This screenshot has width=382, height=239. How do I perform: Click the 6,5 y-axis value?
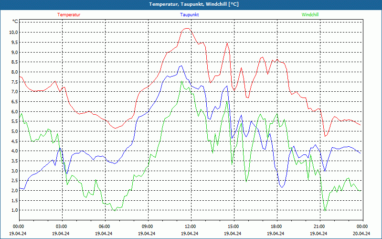(15, 102)
